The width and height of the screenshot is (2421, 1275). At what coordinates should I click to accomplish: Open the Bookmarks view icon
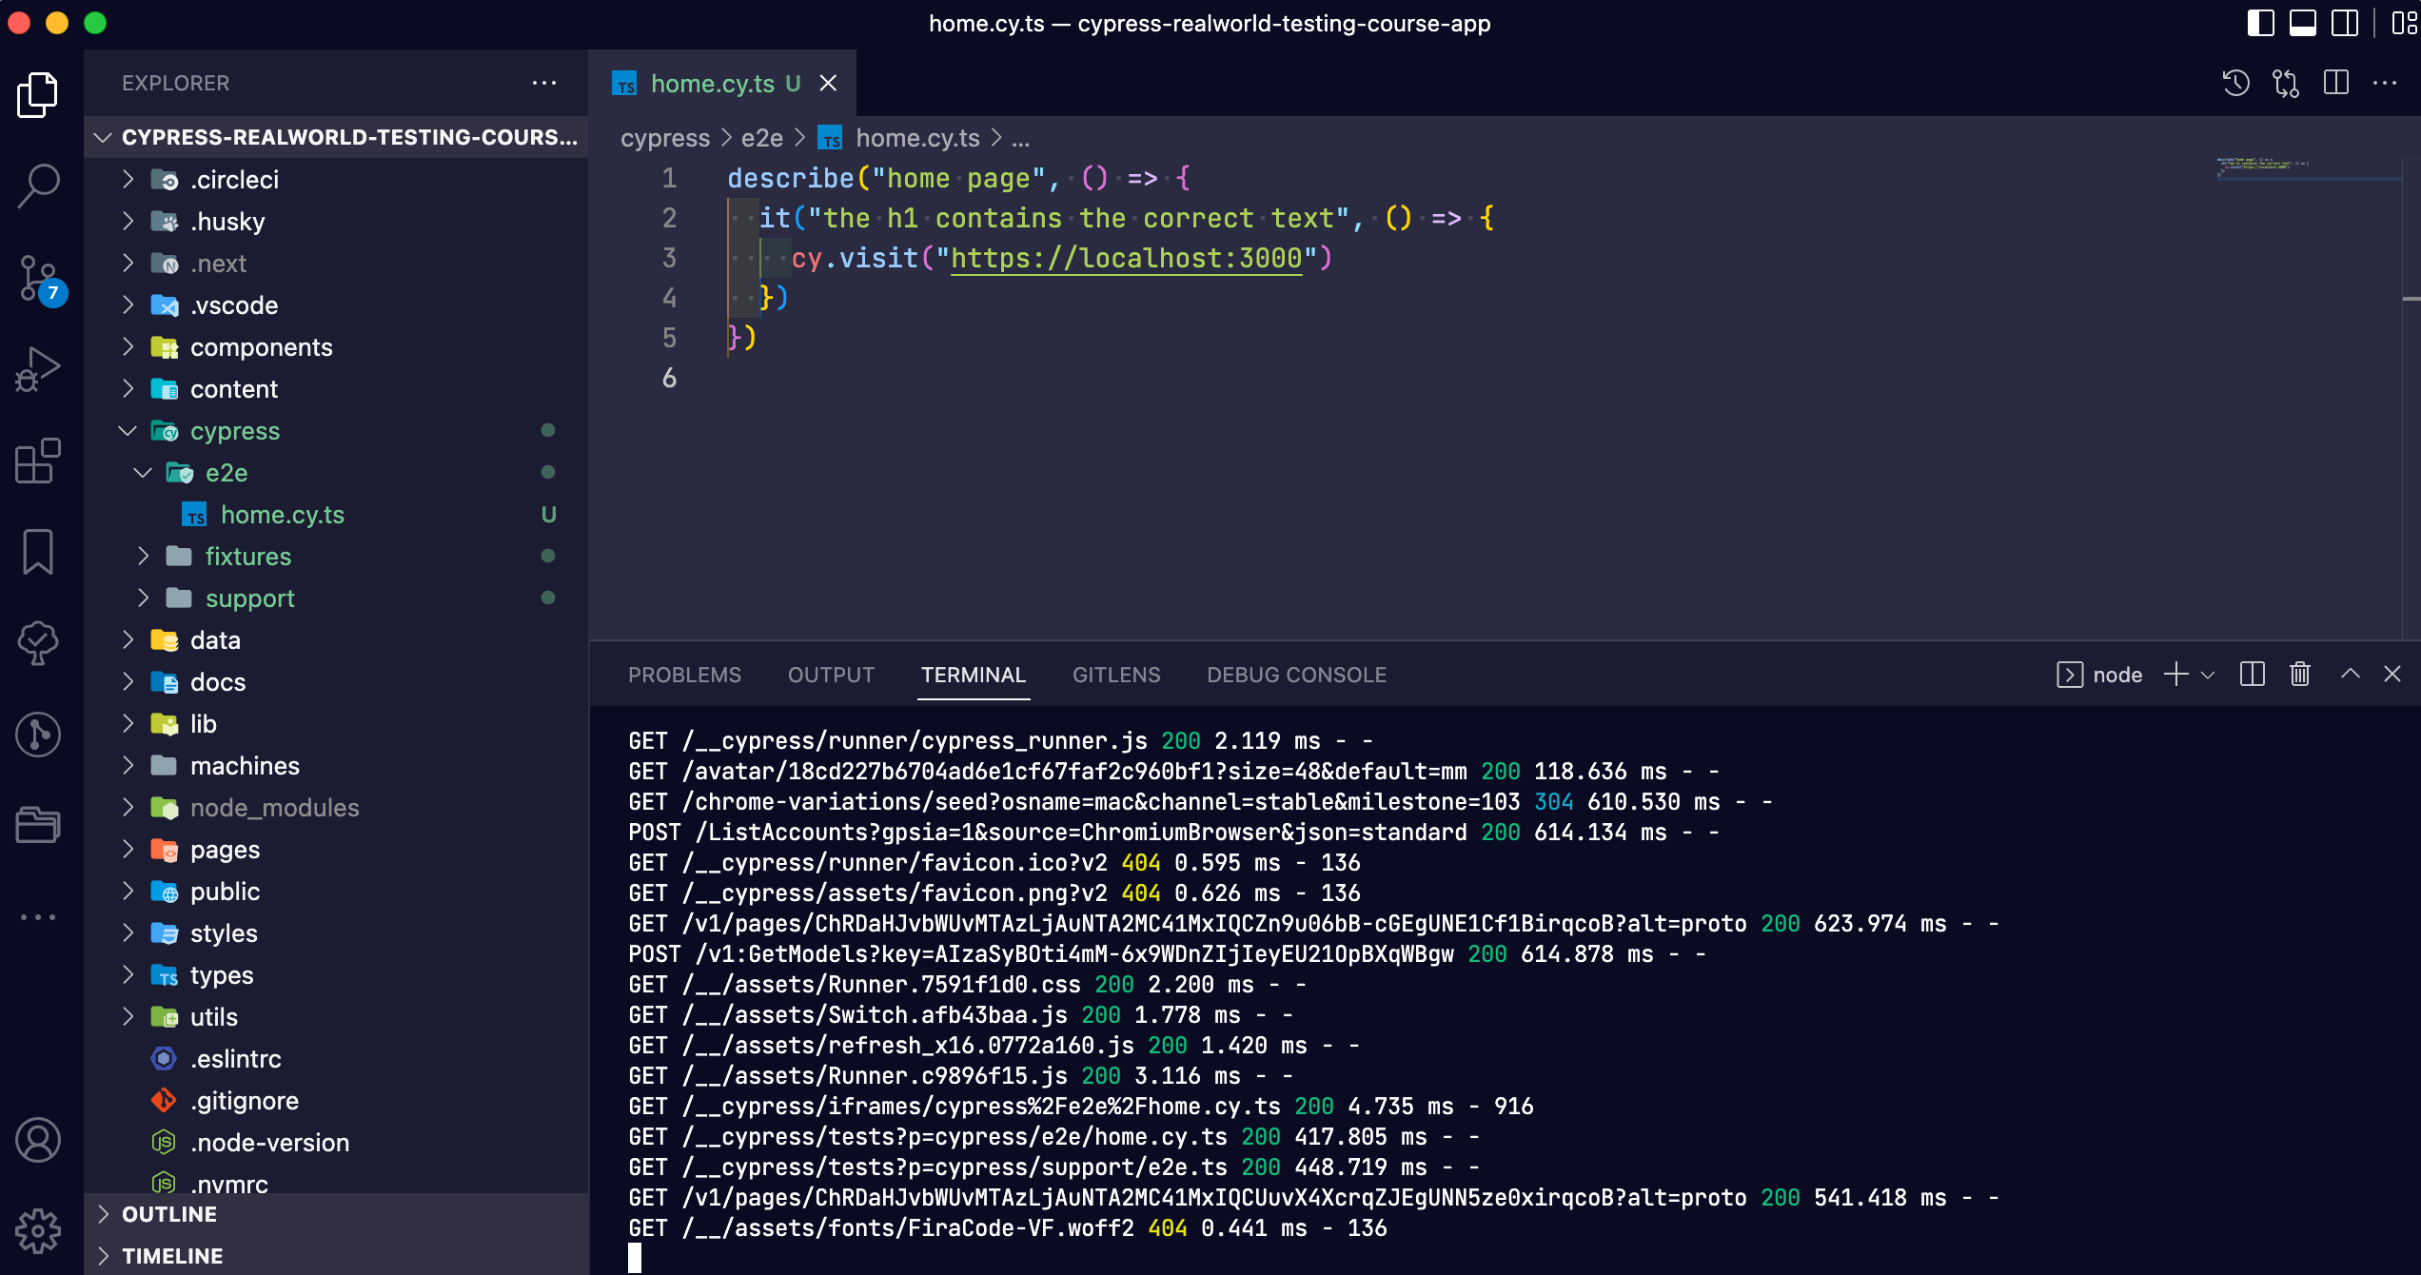[x=38, y=552]
